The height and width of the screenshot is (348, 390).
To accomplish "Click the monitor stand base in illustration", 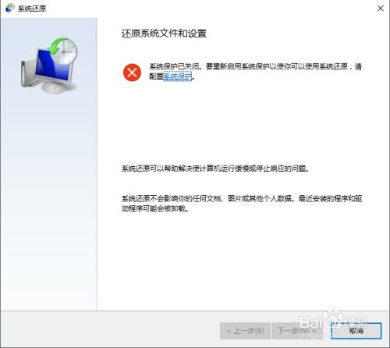I will [x=55, y=88].
